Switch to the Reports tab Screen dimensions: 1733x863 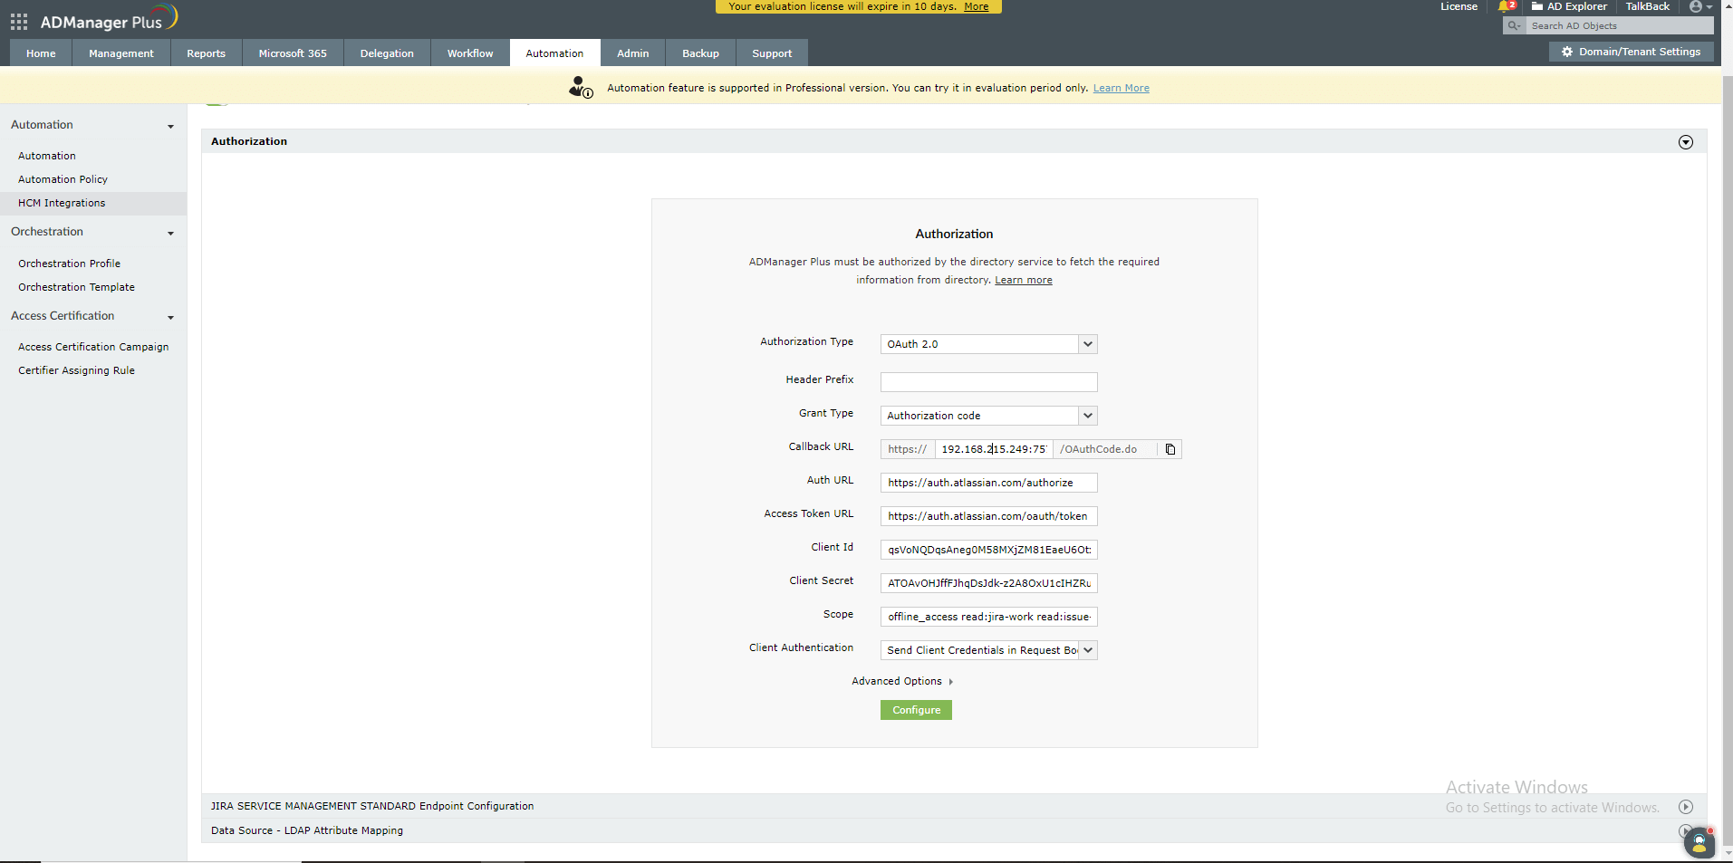[x=206, y=53]
